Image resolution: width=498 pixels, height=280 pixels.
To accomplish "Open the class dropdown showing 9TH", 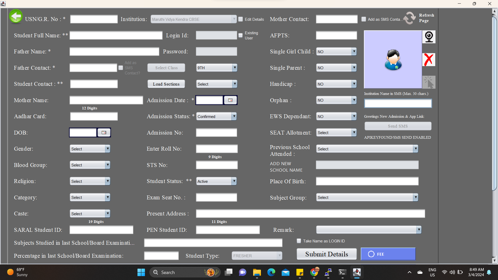I will [x=234, y=68].
